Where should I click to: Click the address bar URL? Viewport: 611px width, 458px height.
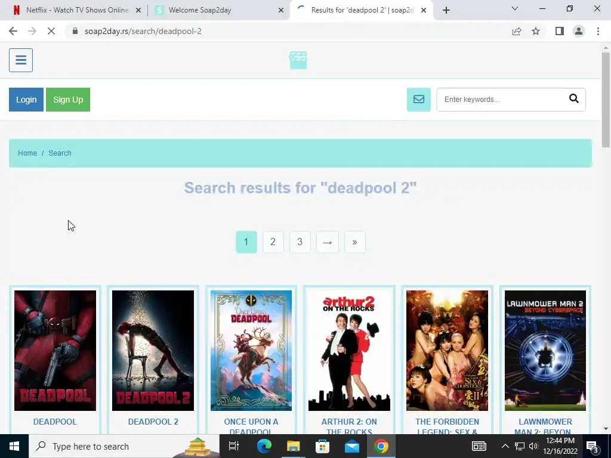pyautogui.click(x=143, y=31)
